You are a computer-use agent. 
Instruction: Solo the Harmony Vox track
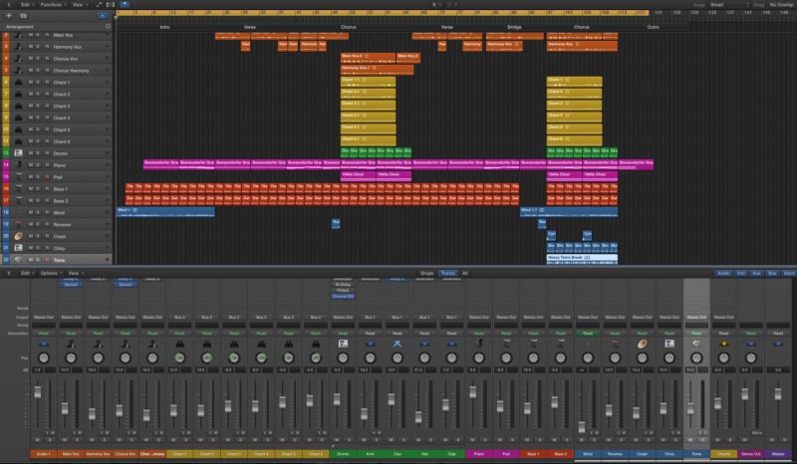[x=38, y=47]
